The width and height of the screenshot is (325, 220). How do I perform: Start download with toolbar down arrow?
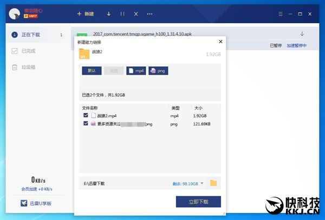coord(109,14)
